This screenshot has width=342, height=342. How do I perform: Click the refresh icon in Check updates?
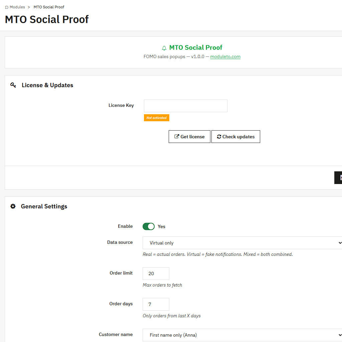[219, 137]
